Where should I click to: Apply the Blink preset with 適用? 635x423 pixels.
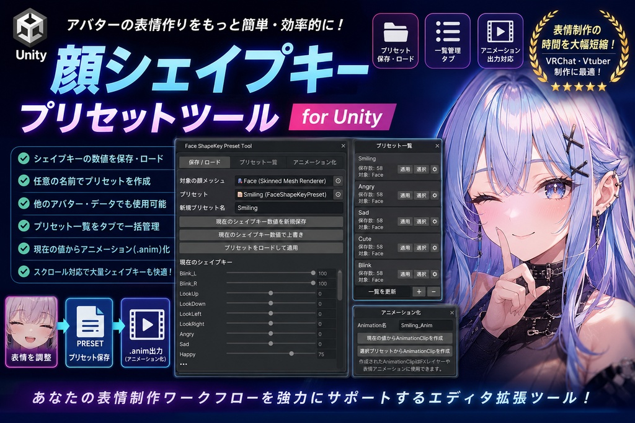point(405,274)
